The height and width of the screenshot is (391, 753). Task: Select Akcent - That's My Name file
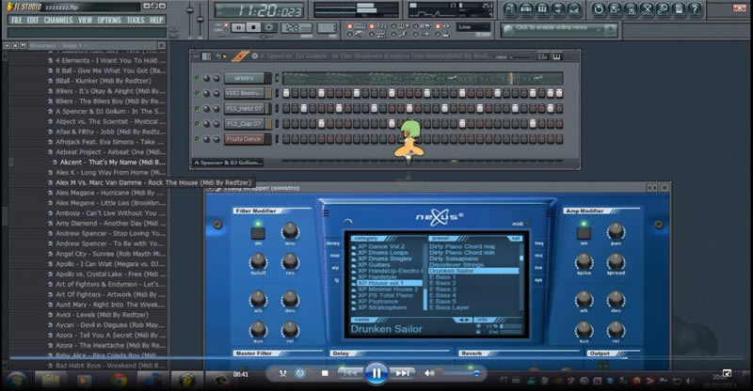click(109, 163)
